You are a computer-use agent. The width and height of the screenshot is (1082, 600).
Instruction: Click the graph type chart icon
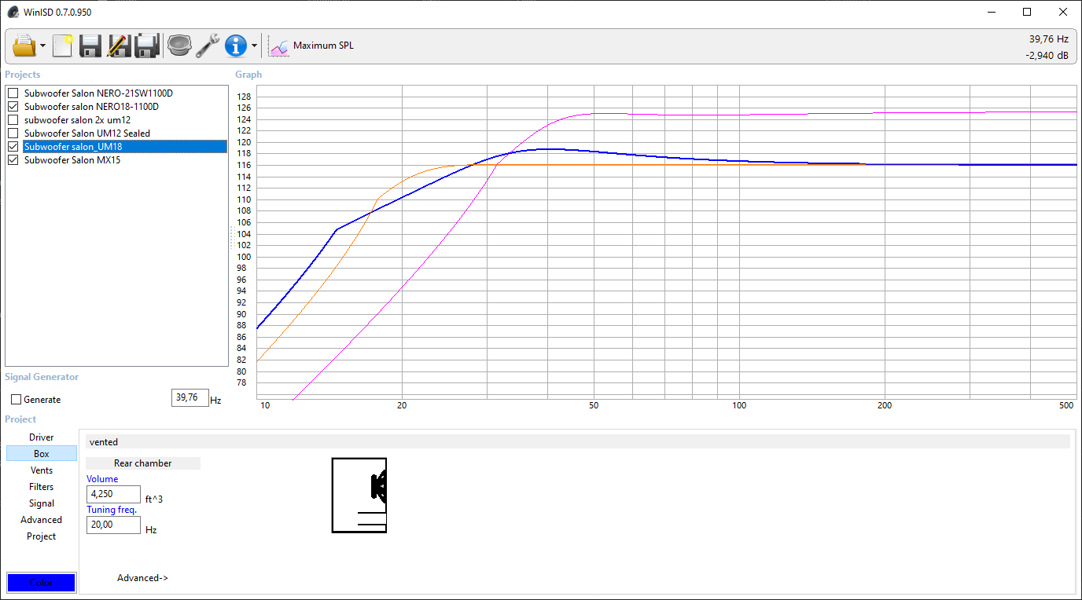(279, 46)
